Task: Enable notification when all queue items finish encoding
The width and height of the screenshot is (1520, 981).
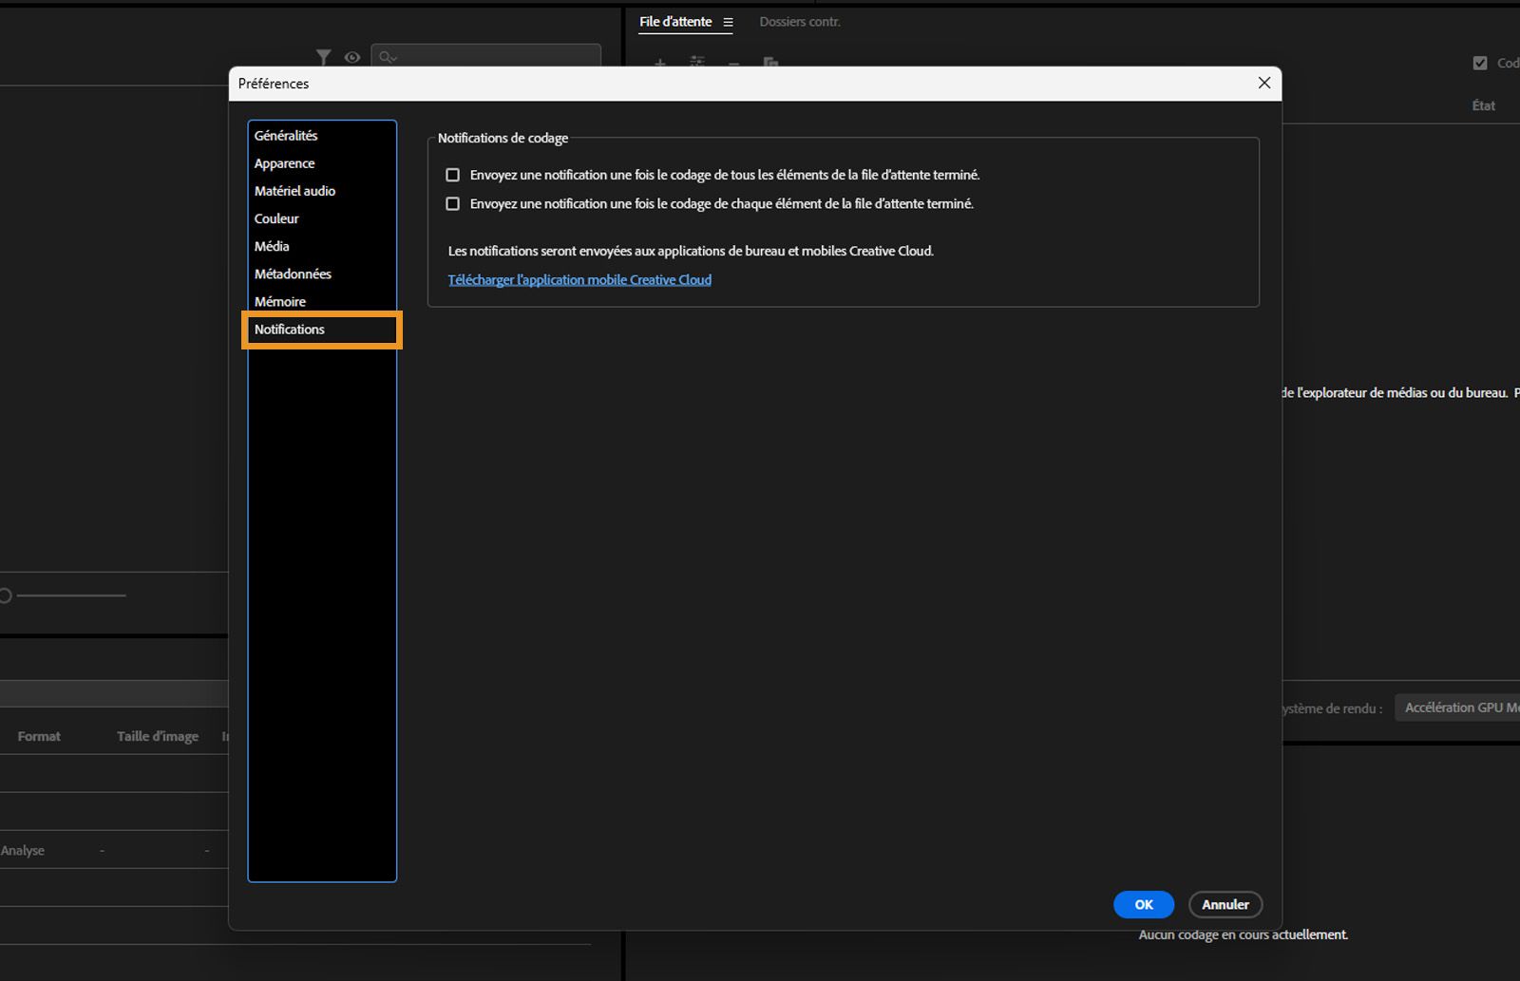Action: point(453,174)
